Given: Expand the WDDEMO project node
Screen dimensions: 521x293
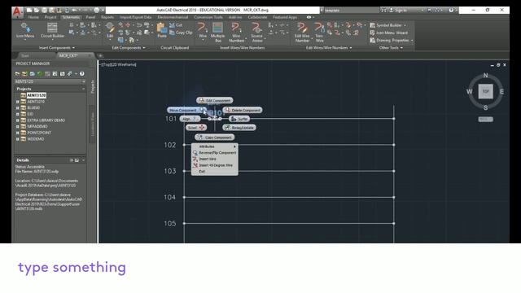Looking at the screenshot, I should tap(18, 139).
